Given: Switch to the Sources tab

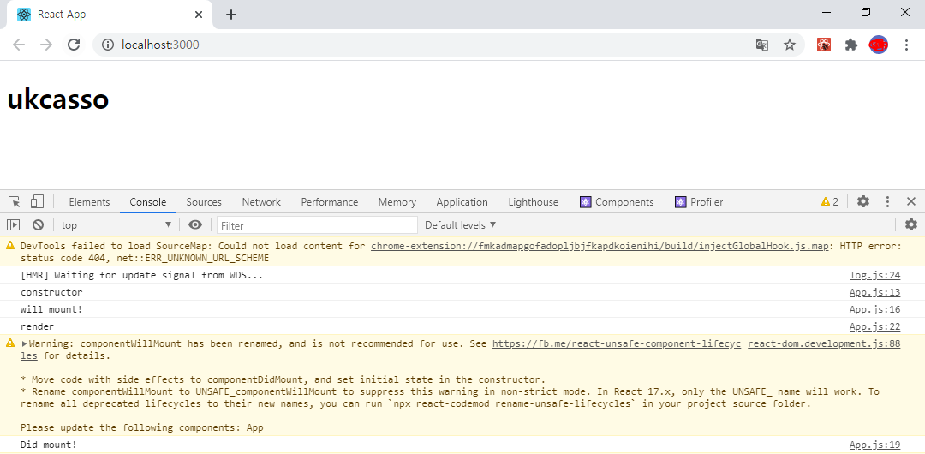Looking at the screenshot, I should coord(204,202).
